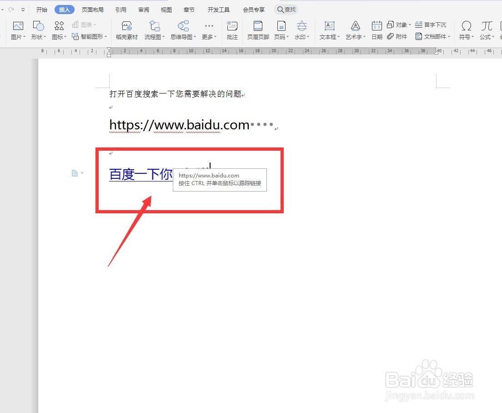The image size is (502, 413).
Task: Click the 图标 icons library button
Action: 59,26
